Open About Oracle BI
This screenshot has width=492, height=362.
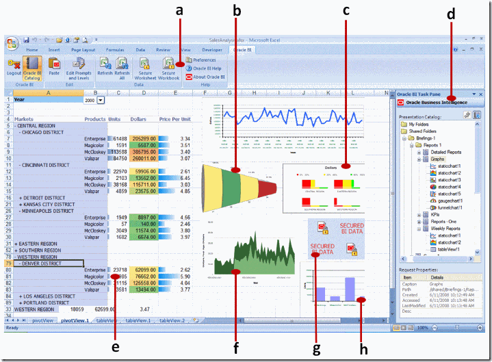click(205, 77)
